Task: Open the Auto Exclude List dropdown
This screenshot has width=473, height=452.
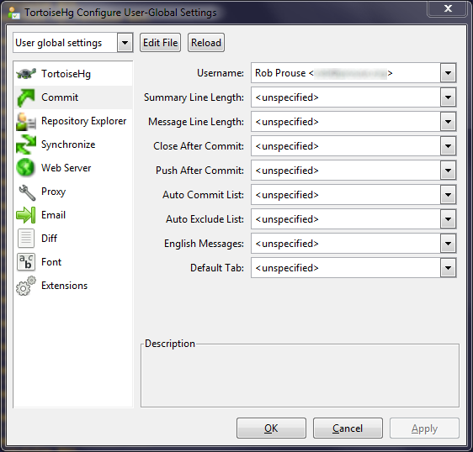Action: [x=448, y=219]
